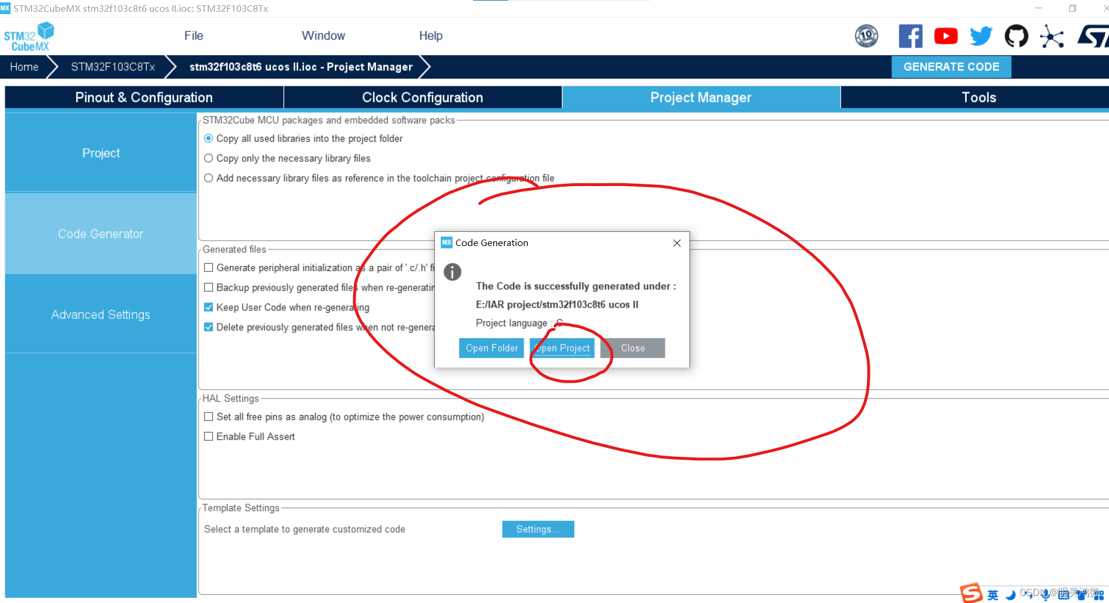Screen dimensions: 1109x603
Task: Select Add necessary library files as reference
Action: pos(208,178)
